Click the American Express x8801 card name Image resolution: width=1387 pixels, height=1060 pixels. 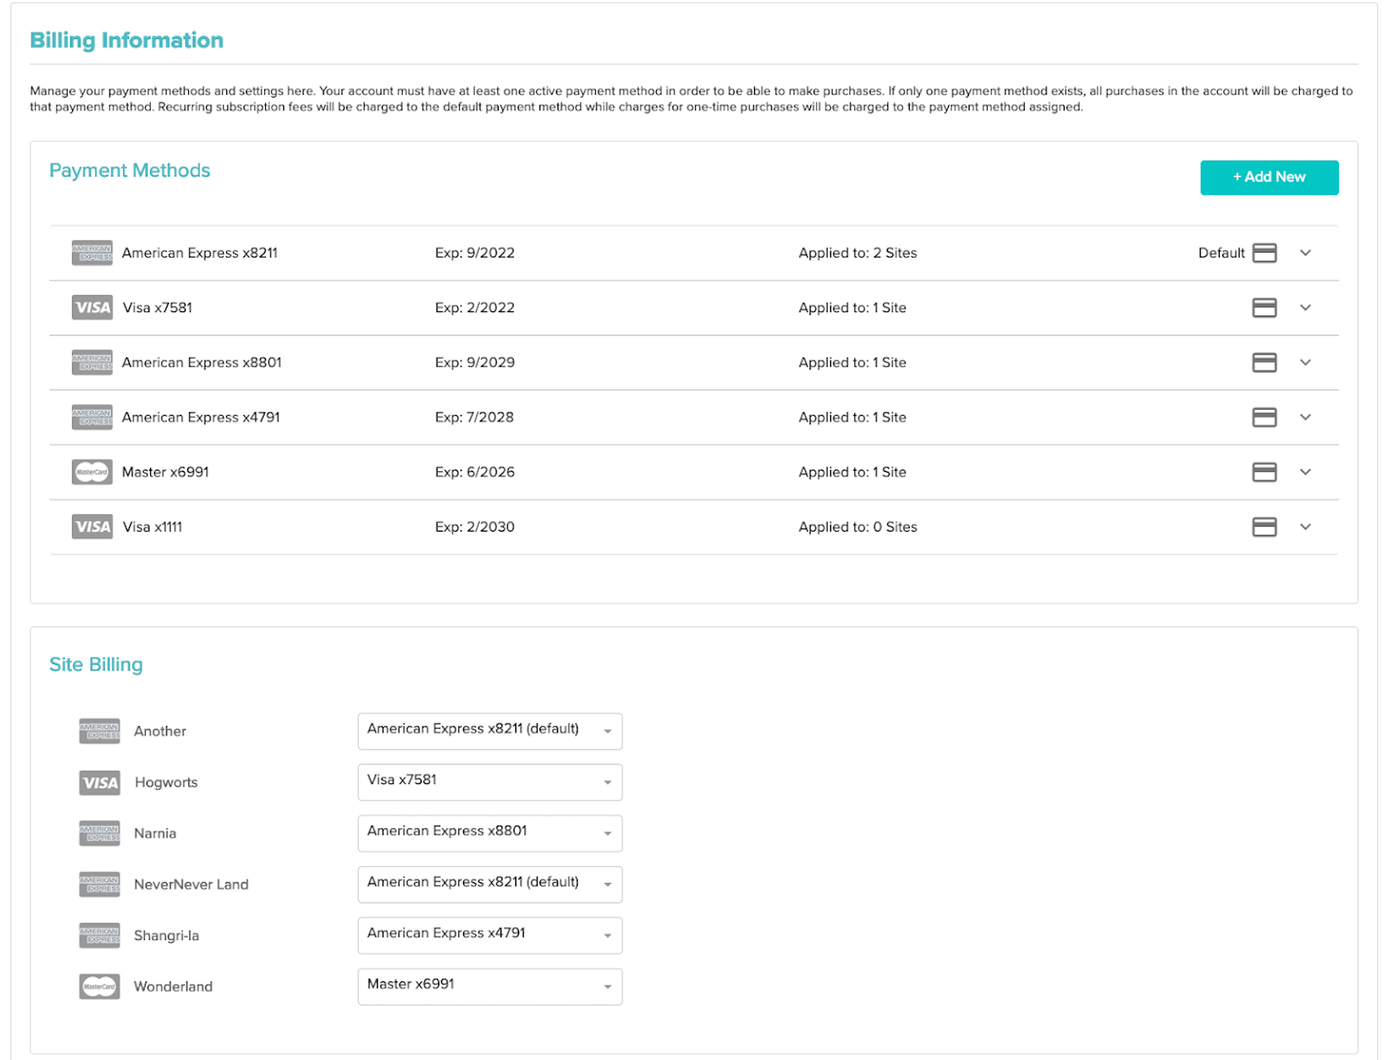[201, 362]
